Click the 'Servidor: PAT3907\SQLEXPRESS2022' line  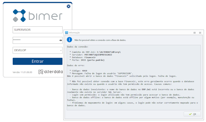(x=91, y=55)
